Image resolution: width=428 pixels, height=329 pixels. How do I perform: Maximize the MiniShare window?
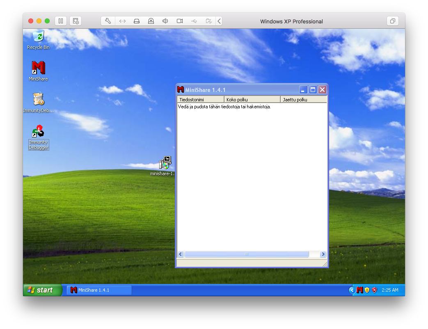[x=313, y=89]
